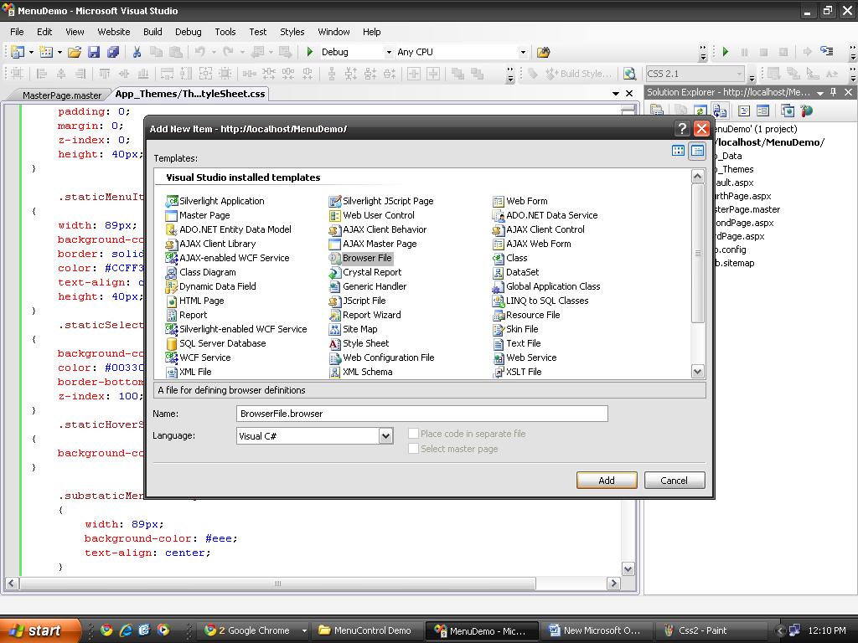Screen dimensions: 858x643
Task: Select the Web User Control template
Action: point(371,215)
